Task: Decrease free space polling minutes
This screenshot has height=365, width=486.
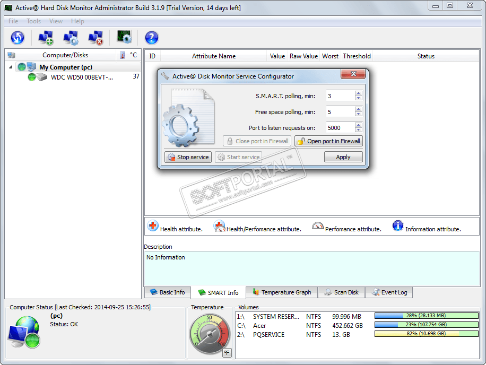Action: (x=358, y=114)
